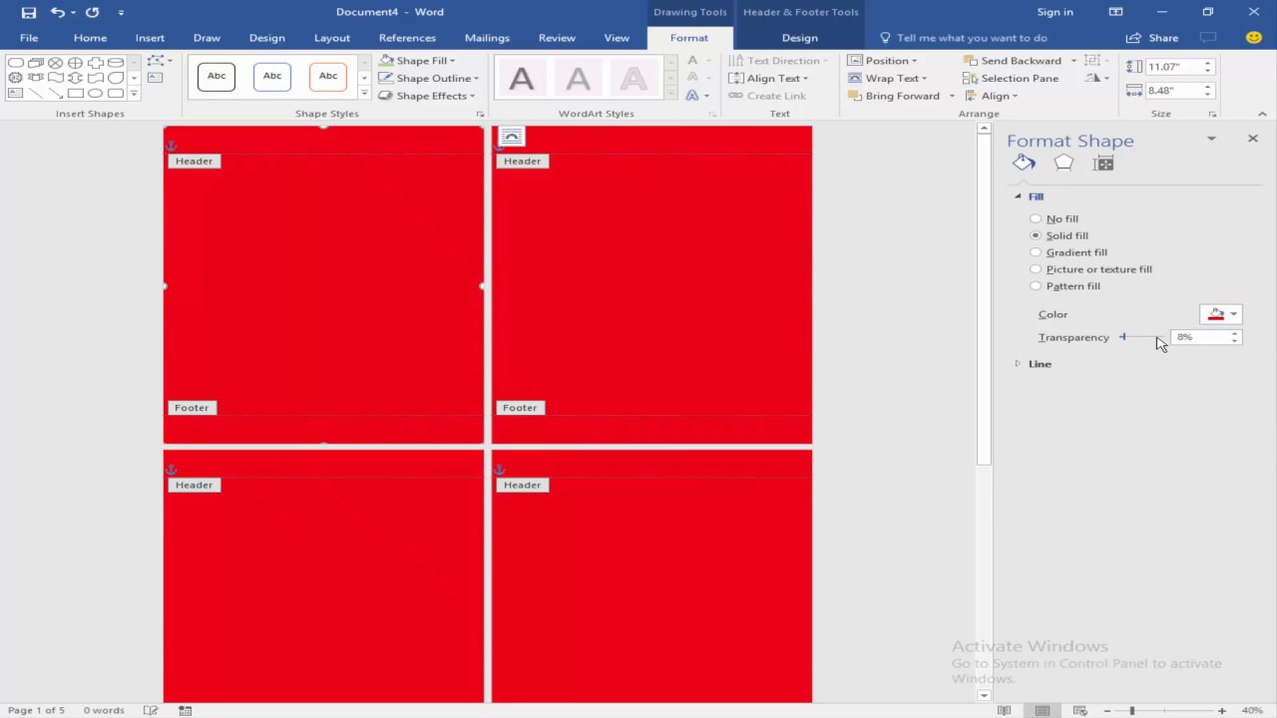Click the Zoom Out minus button
The height and width of the screenshot is (718, 1277).
[x=1106, y=711]
